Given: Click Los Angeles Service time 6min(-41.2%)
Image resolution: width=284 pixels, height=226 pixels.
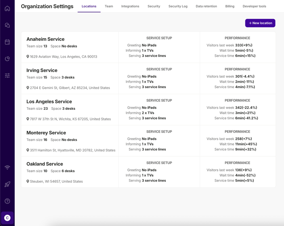Looking at the screenshot, I should 236,118.
